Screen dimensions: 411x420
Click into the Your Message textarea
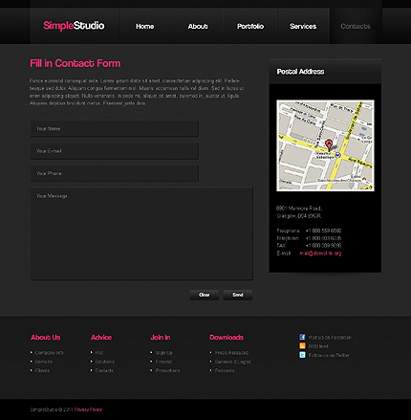(141, 233)
